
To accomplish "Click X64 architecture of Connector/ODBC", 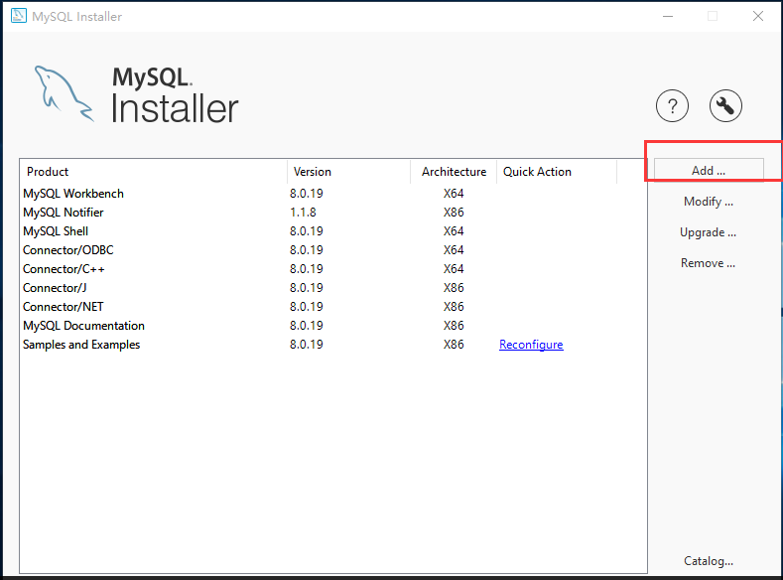I will coord(454,250).
